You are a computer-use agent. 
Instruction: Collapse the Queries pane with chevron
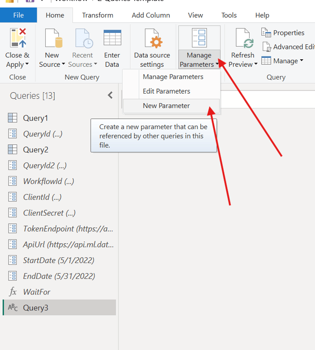point(110,95)
